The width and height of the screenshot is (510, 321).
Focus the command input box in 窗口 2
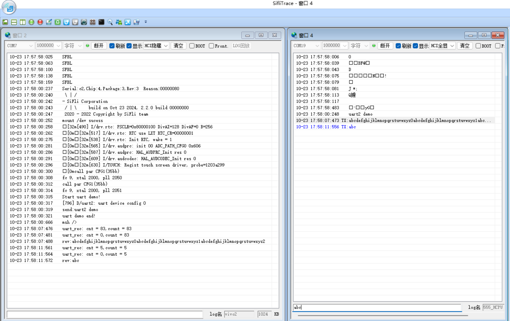pyautogui.click(x=105, y=314)
